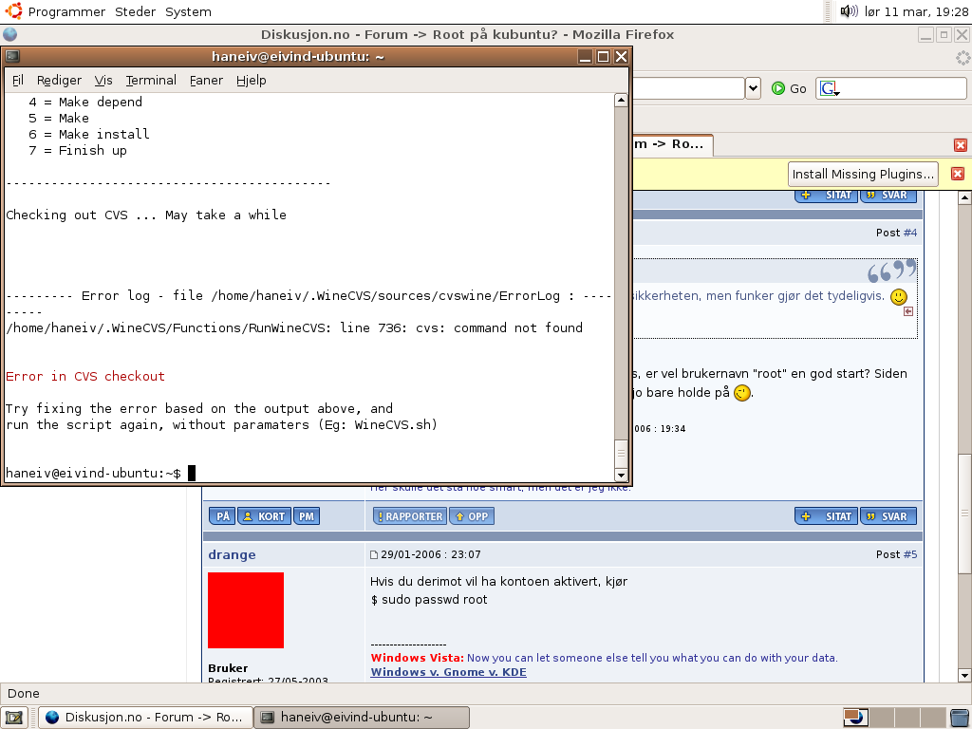The height and width of the screenshot is (729, 972).
Task: Click the smiling emoticon in quoted post
Action: click(898, 297)
